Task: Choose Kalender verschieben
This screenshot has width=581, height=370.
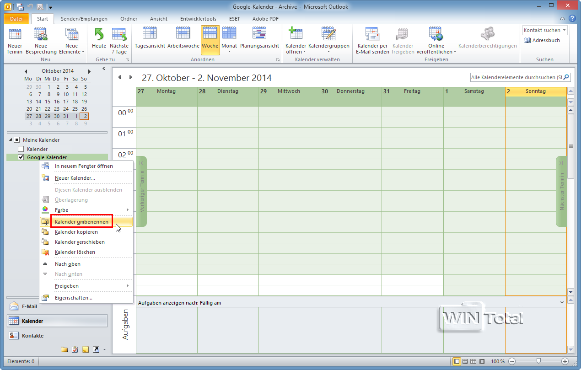Action: coord(86,242)
